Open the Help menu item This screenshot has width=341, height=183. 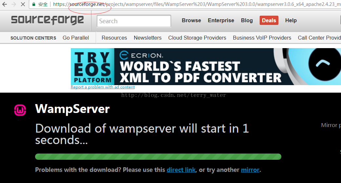point(291,20)
